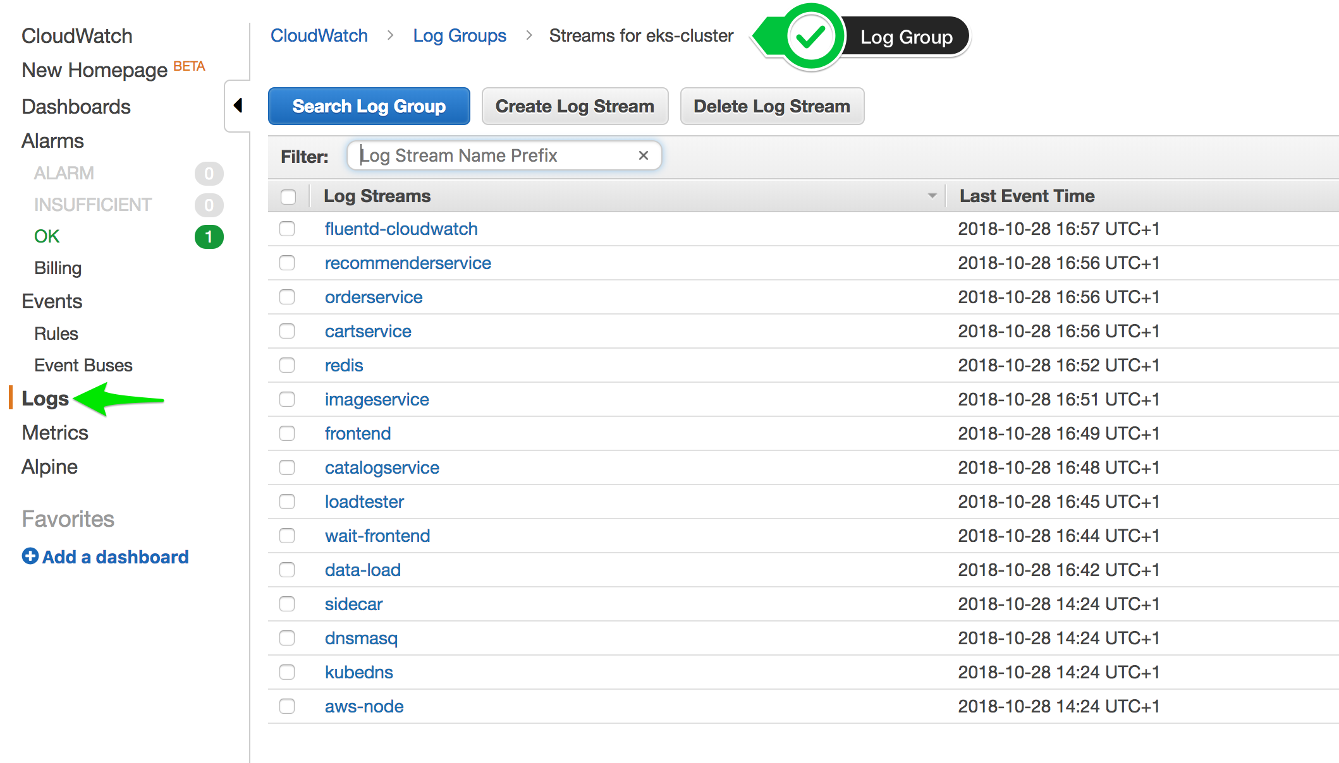The image size is (1339, 763).
Task: Sort by the Log Streams column header
Action: pos(377,196)
